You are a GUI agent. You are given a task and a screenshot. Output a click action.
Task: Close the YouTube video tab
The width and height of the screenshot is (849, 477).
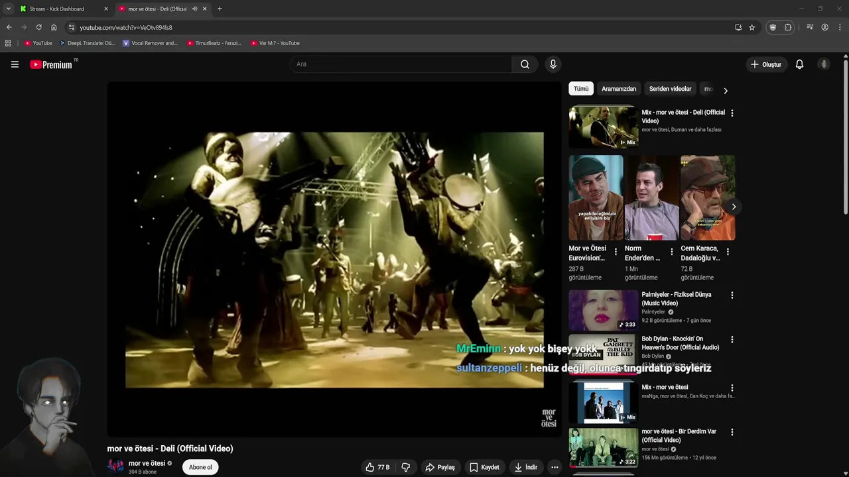pos(204,9)
